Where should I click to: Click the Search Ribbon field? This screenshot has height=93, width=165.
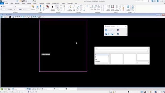pos(142,1)
